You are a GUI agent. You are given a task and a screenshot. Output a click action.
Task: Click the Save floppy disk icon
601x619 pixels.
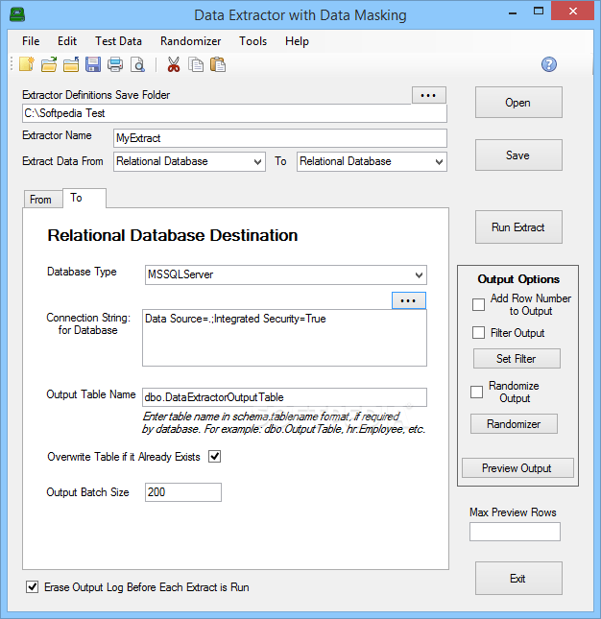[93, 64]
